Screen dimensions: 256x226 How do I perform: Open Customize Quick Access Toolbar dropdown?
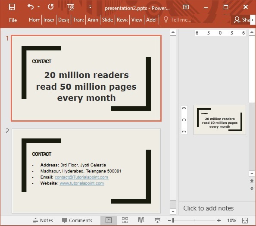click(x=90, y=7)
